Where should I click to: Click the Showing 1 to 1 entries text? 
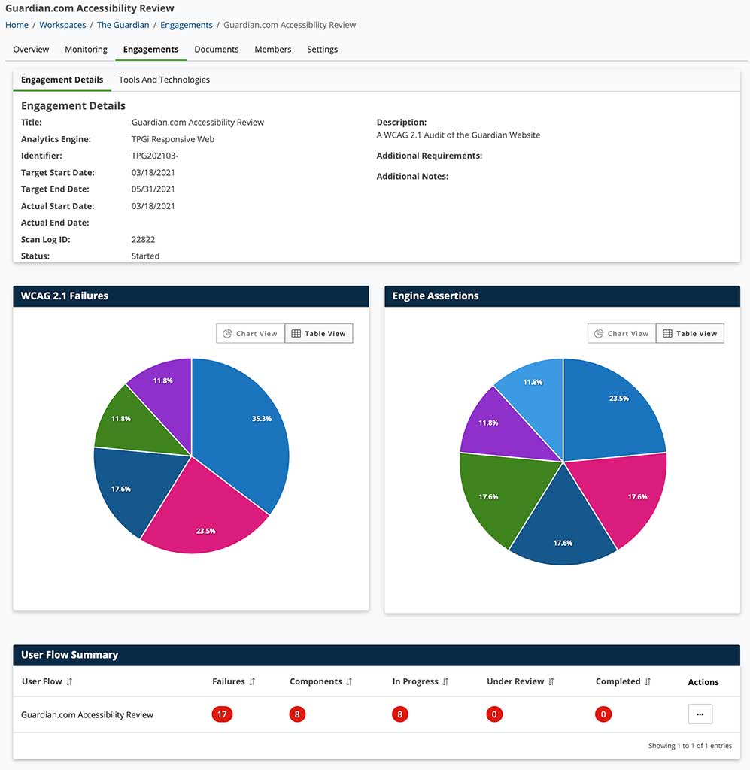click(690, 745)
